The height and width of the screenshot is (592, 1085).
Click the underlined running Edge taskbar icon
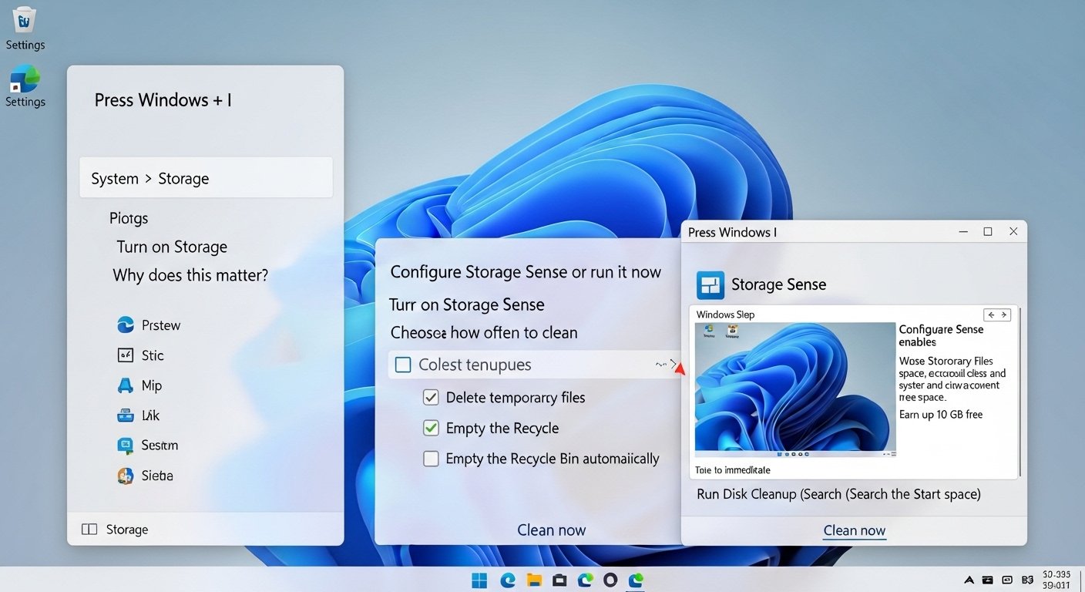tap(636, 580)
